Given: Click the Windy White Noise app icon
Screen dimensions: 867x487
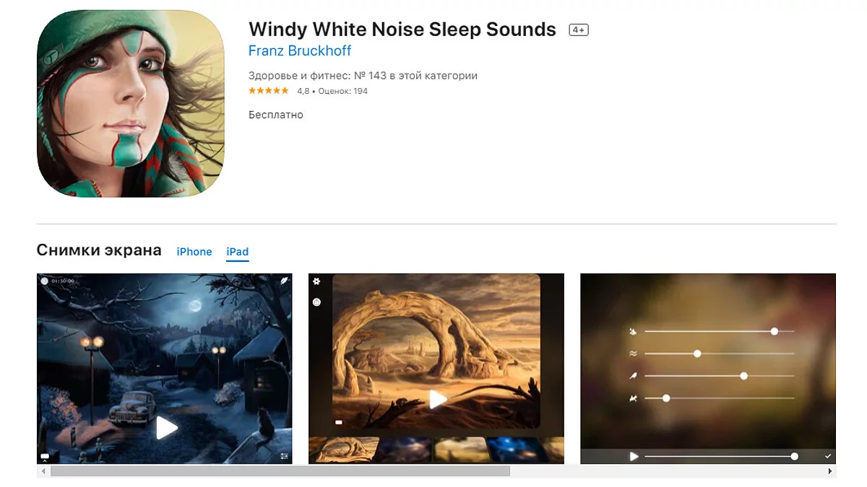Looking at the screenshot, I should pos(131,104).
